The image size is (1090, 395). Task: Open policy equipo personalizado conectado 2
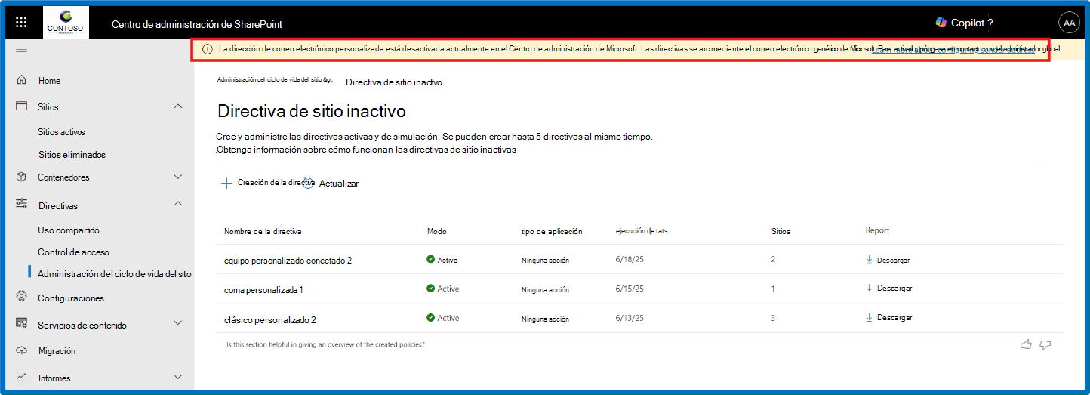coord(288,261)
